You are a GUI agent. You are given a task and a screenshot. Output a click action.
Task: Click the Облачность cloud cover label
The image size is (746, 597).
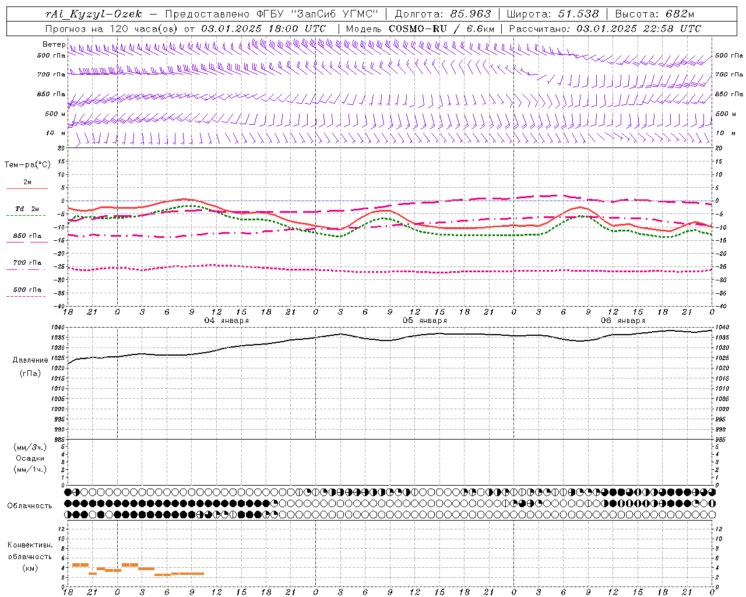coord(30,506)
